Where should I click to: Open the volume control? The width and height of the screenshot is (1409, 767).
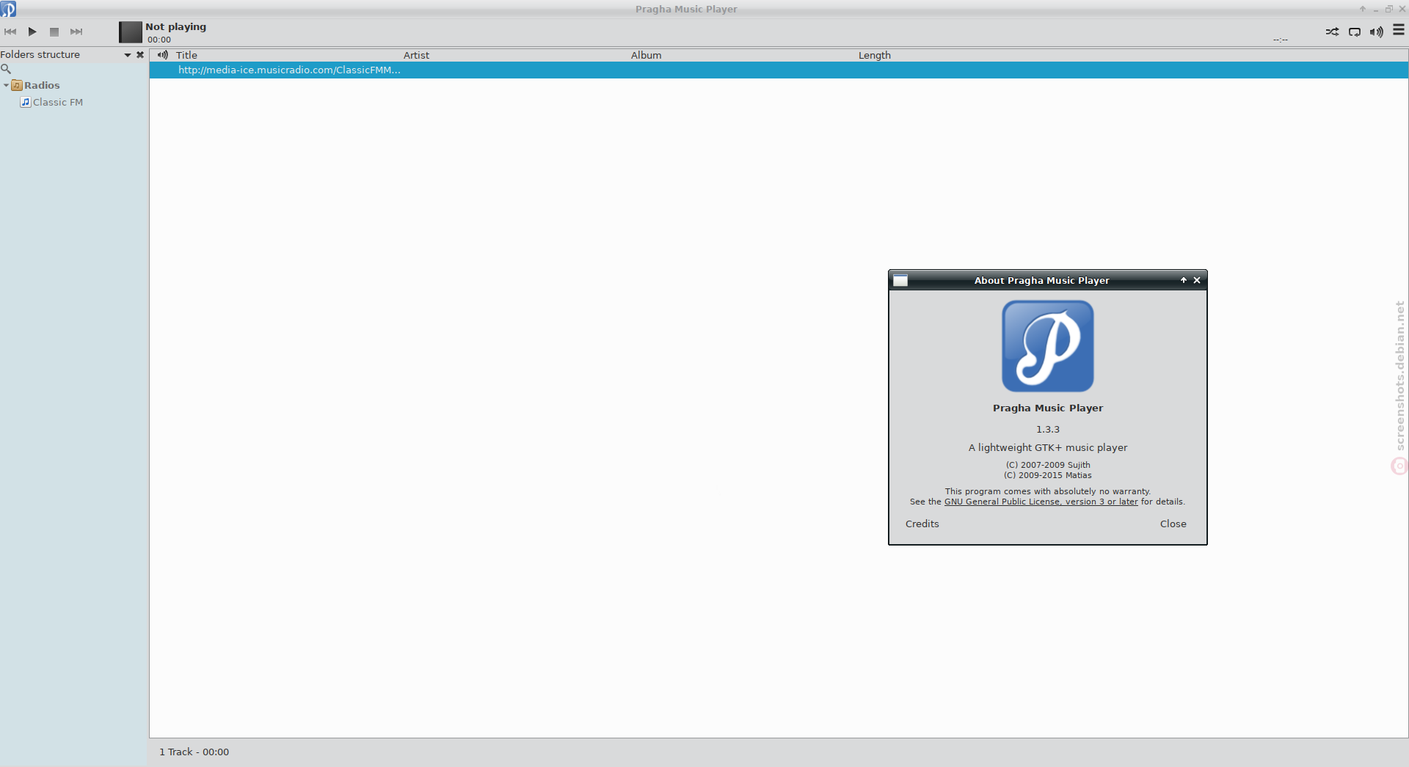coord(1377,32)
